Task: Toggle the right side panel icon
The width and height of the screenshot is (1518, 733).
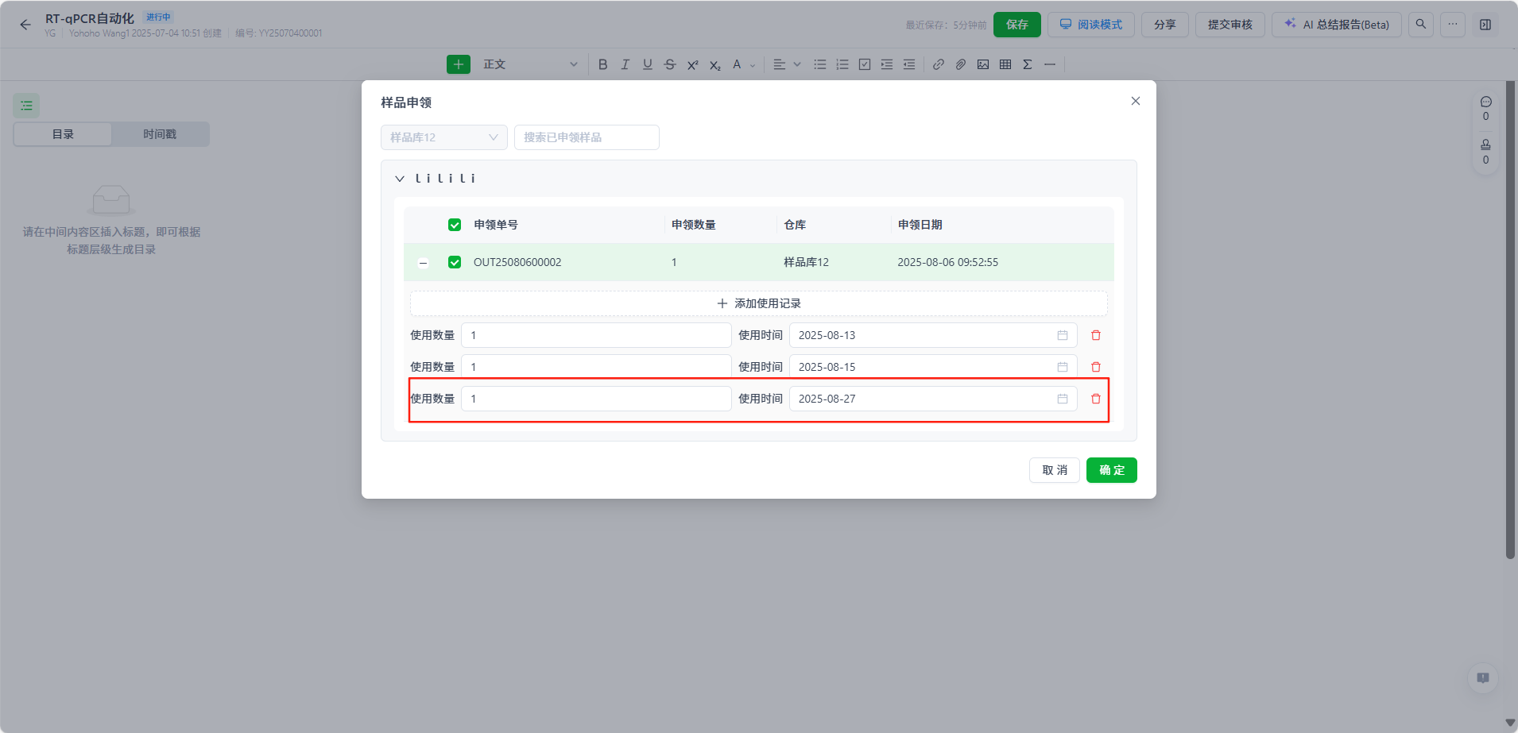Action: click(x=1485, y=25)
